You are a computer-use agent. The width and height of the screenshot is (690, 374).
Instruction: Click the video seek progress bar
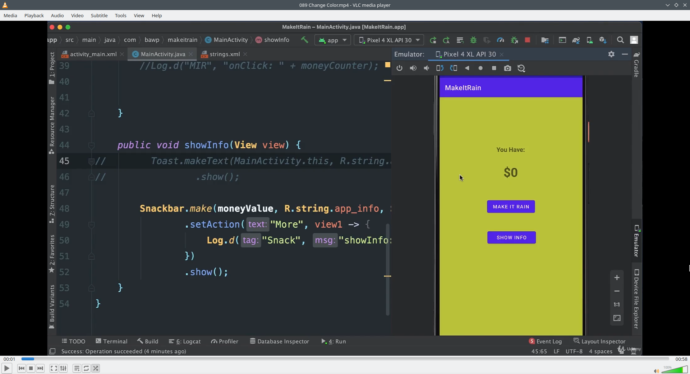[x=345, y=359]
